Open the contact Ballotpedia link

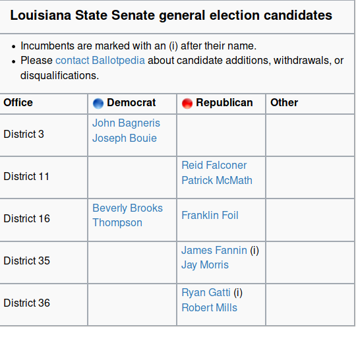tap(100, 61)
